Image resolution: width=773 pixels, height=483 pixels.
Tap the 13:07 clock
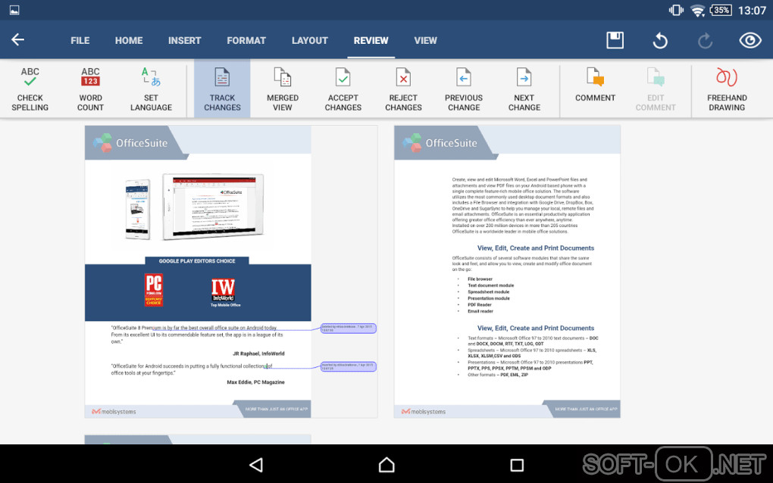coord(752,11)
